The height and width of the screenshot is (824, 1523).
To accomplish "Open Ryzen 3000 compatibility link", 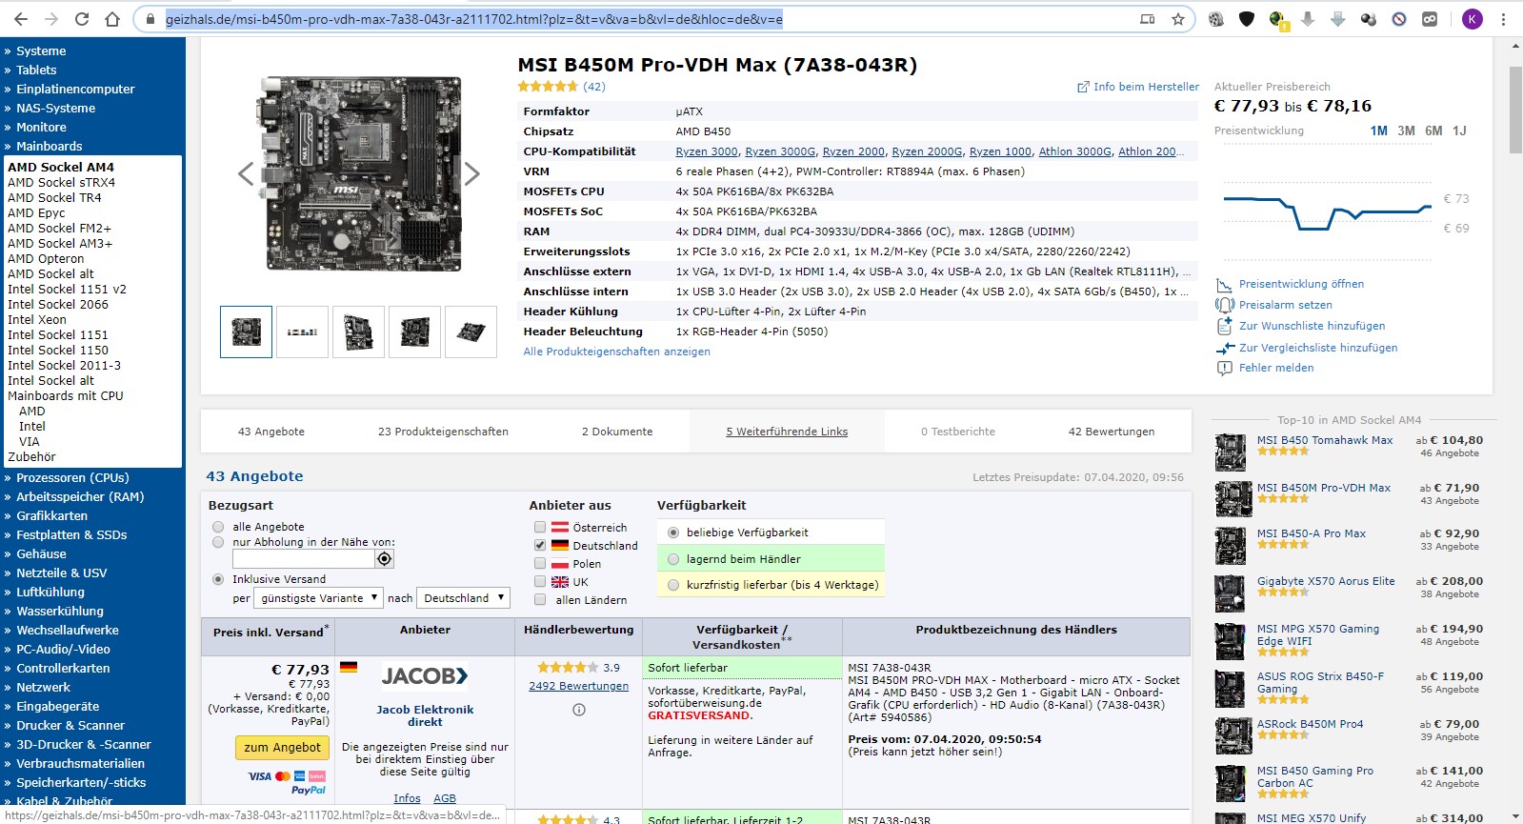I will (707, 151).
